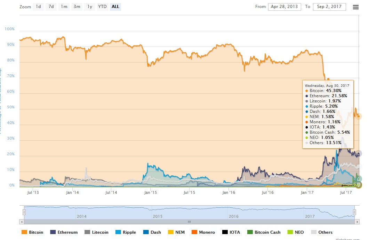Click the Bitcoin data point marker on chart

tap(359, 116)
